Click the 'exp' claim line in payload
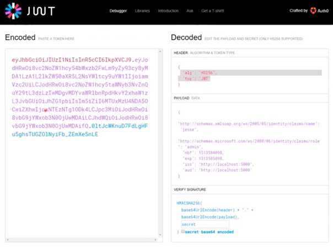Screen dimensions: 333x247 pyautogui.click(x=203, y=158)
